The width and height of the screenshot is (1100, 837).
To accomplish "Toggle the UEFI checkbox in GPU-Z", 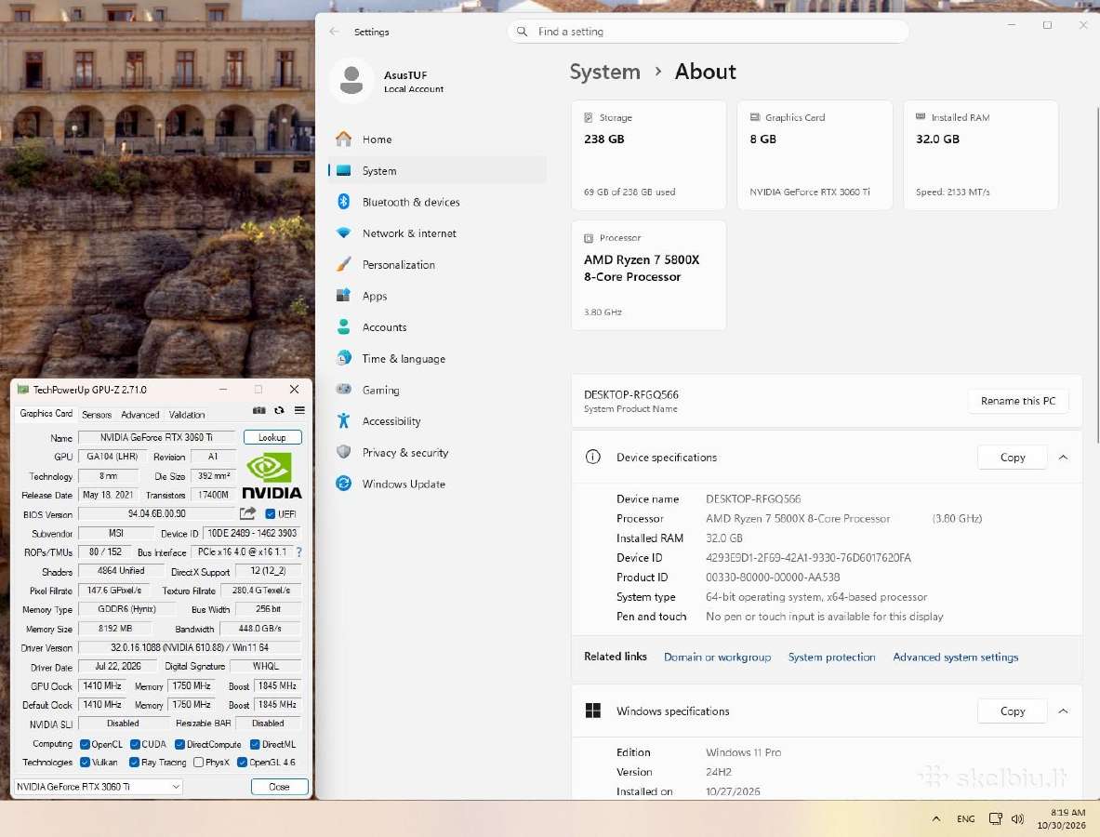I will click(x=270, y=514).
